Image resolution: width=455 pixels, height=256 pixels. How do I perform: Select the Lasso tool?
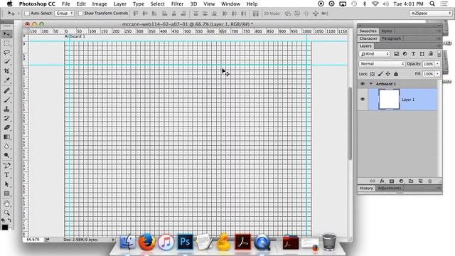click(x=6, y=53)
